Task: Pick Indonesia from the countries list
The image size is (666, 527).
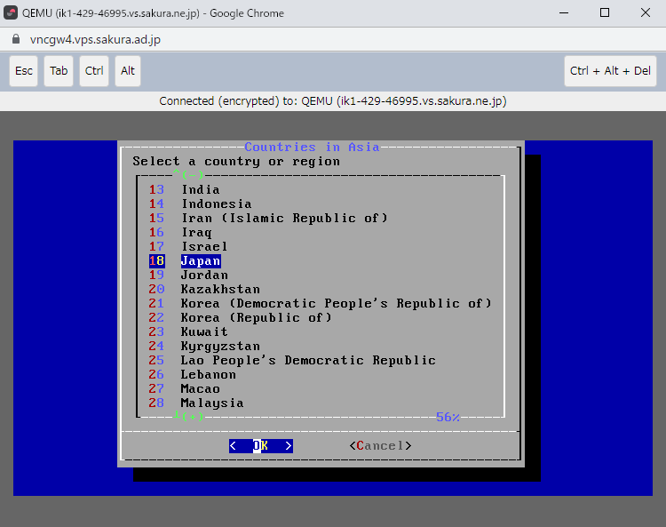Action: tap(216, 204)
